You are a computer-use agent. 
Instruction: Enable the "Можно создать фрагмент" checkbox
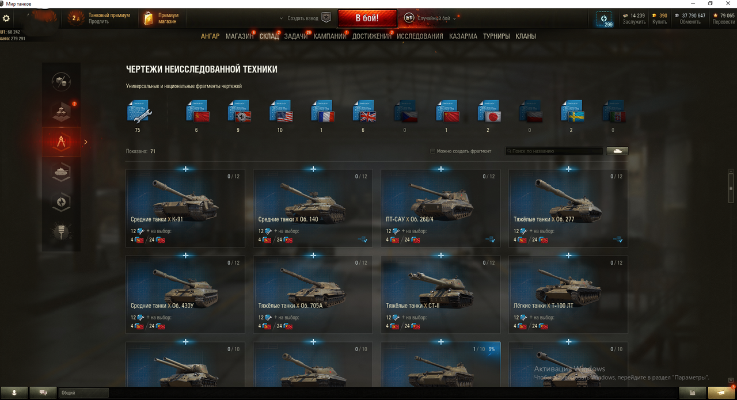(x=432, y=151)
